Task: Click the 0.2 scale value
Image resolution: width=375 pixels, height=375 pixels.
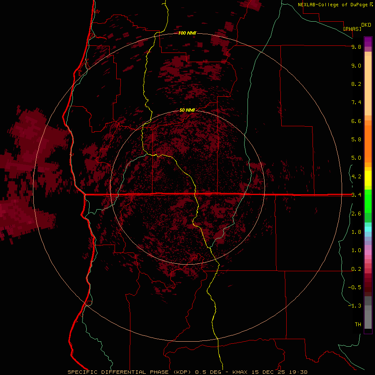Action: pyautogui.click(x=356, y=269)
